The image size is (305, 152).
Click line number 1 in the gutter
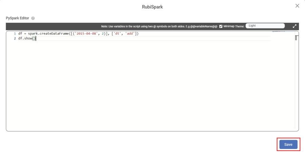tap(15, 34)
